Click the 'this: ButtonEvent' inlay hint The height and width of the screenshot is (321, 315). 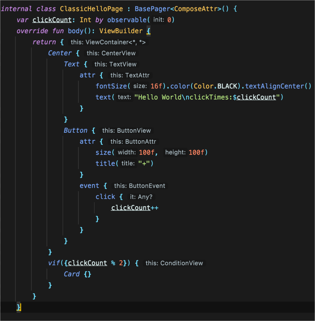(x=139, y=186)
